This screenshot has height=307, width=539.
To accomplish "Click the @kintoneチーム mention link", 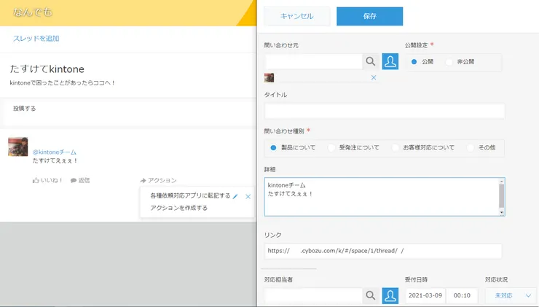I will (55, 152).
